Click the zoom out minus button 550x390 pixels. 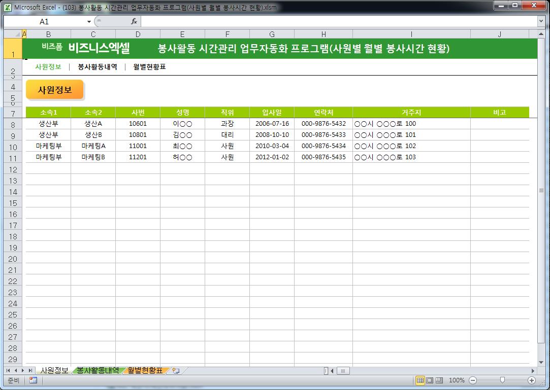pyautogui.click(x=473, y=380)
